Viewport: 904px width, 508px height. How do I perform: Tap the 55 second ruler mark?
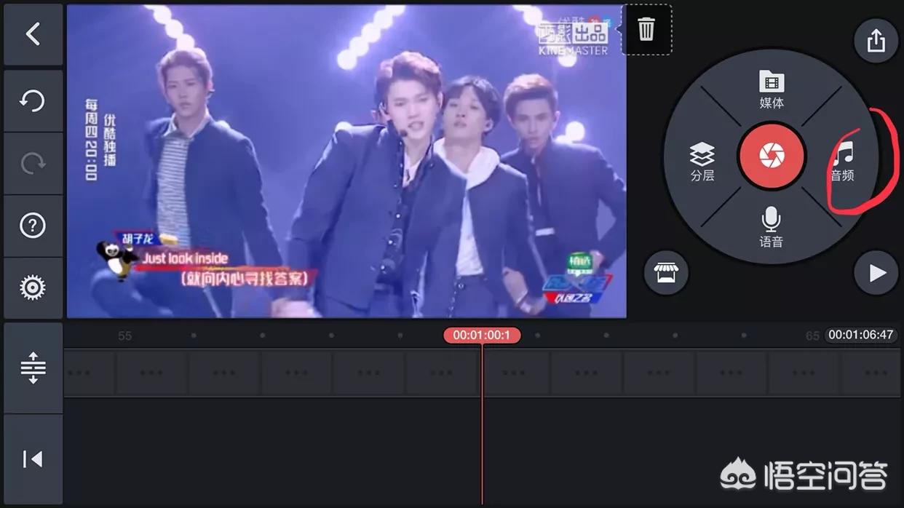tap(125, 336)
